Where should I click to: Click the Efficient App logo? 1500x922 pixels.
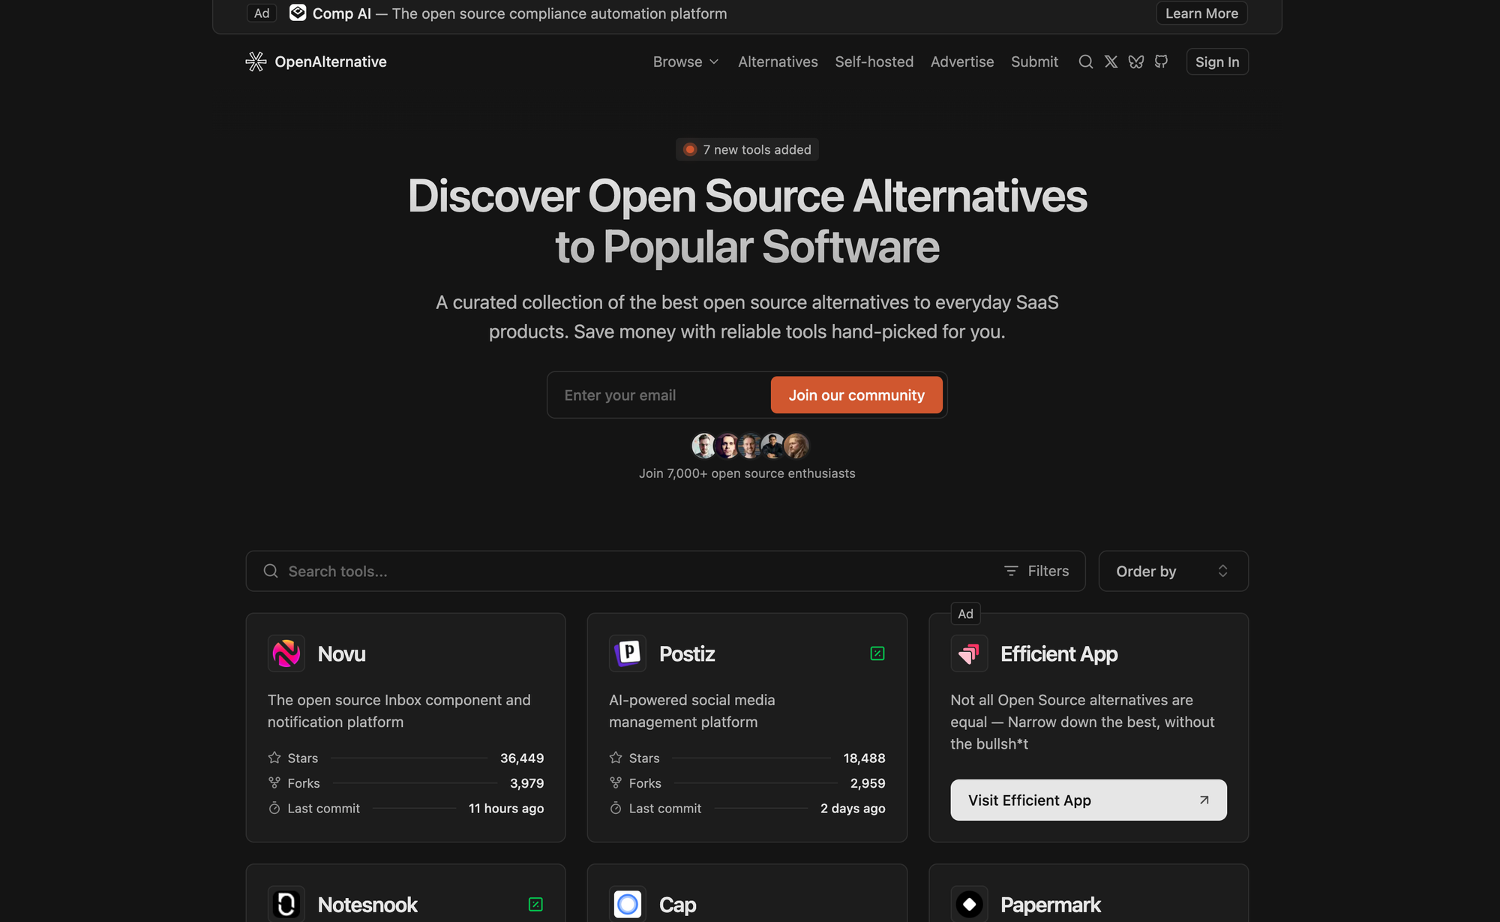click(x=969, y=653)
